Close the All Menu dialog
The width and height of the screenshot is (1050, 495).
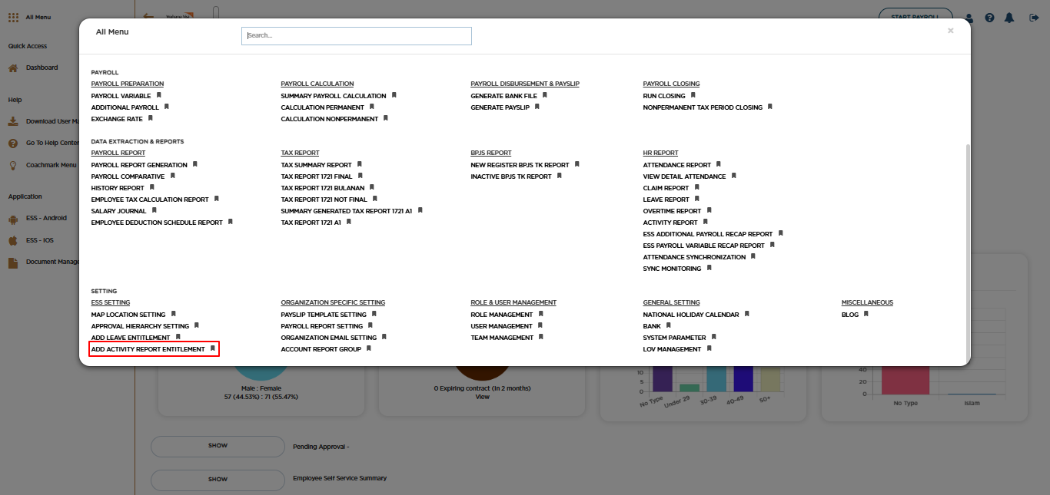click(x=951, y=31)
